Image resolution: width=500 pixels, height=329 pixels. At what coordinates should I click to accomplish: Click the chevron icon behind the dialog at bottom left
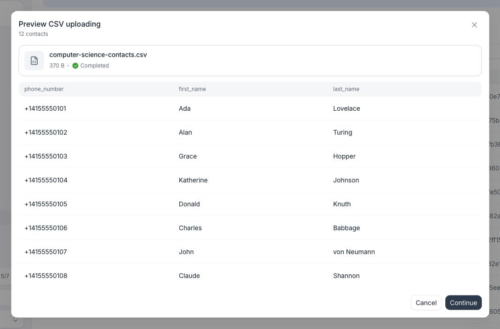[15, 319]
